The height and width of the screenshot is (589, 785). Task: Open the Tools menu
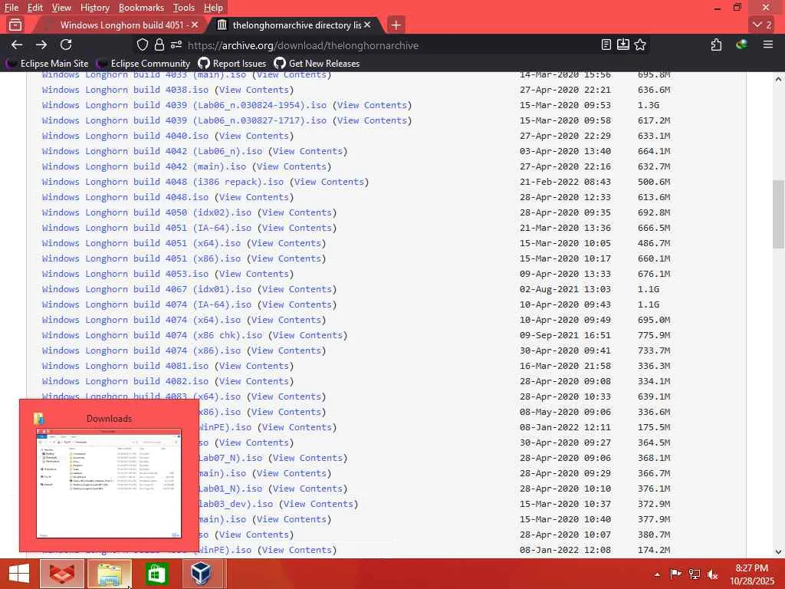[x=184, y=8]
